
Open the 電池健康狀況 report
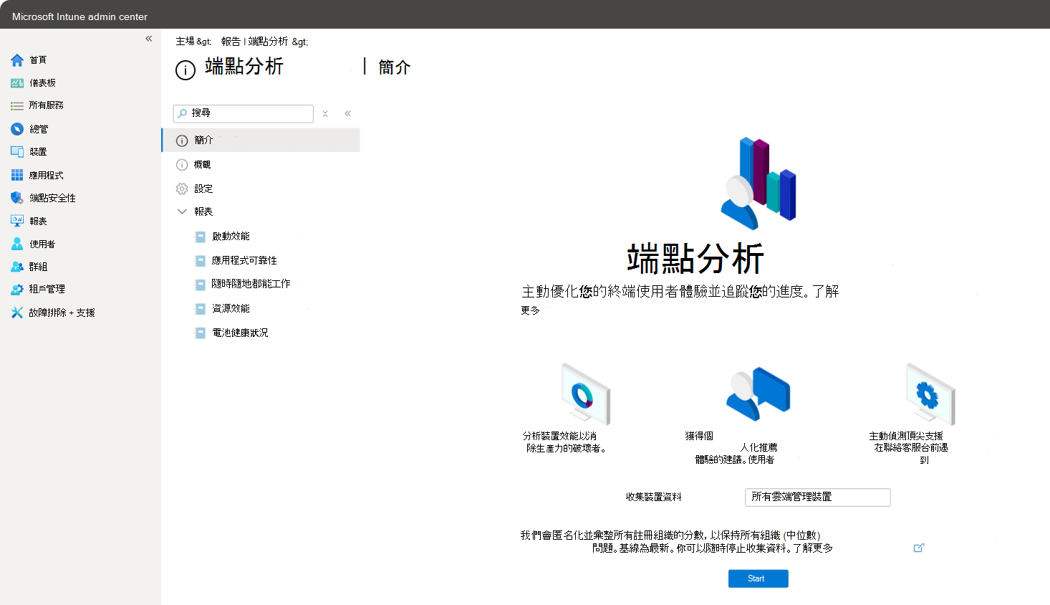240,333
